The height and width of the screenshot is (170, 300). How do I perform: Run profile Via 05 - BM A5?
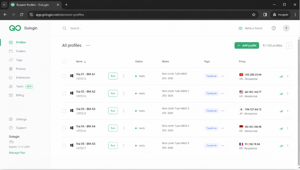[x=113, y=146]
